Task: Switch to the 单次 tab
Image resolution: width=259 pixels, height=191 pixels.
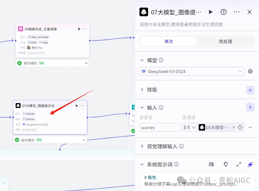Action: [168, 41]
